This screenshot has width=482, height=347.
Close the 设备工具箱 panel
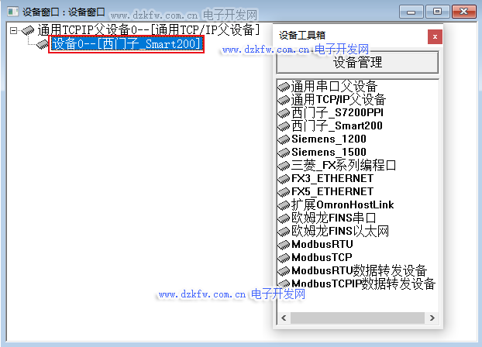pyautogui.click(x=435, y=36)
